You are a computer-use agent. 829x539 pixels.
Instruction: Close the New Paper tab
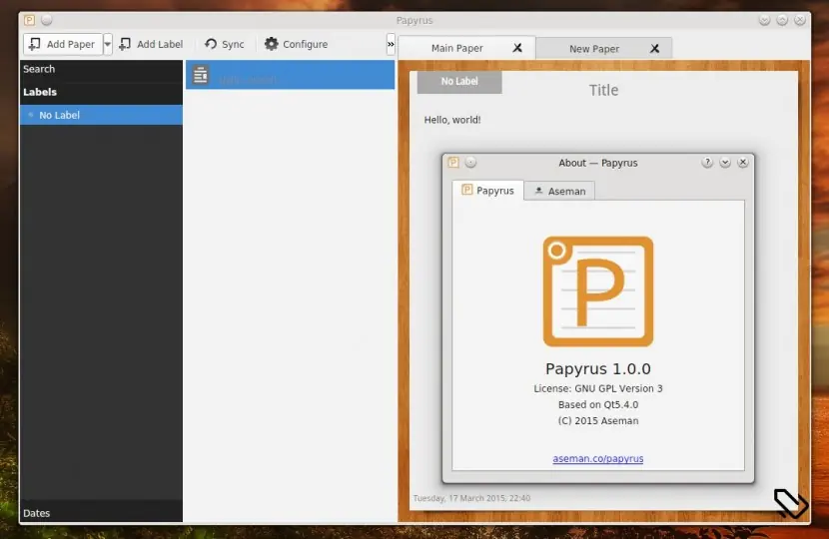654,49
